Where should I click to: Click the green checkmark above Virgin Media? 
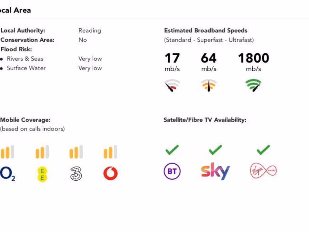(x=263, y=150)
